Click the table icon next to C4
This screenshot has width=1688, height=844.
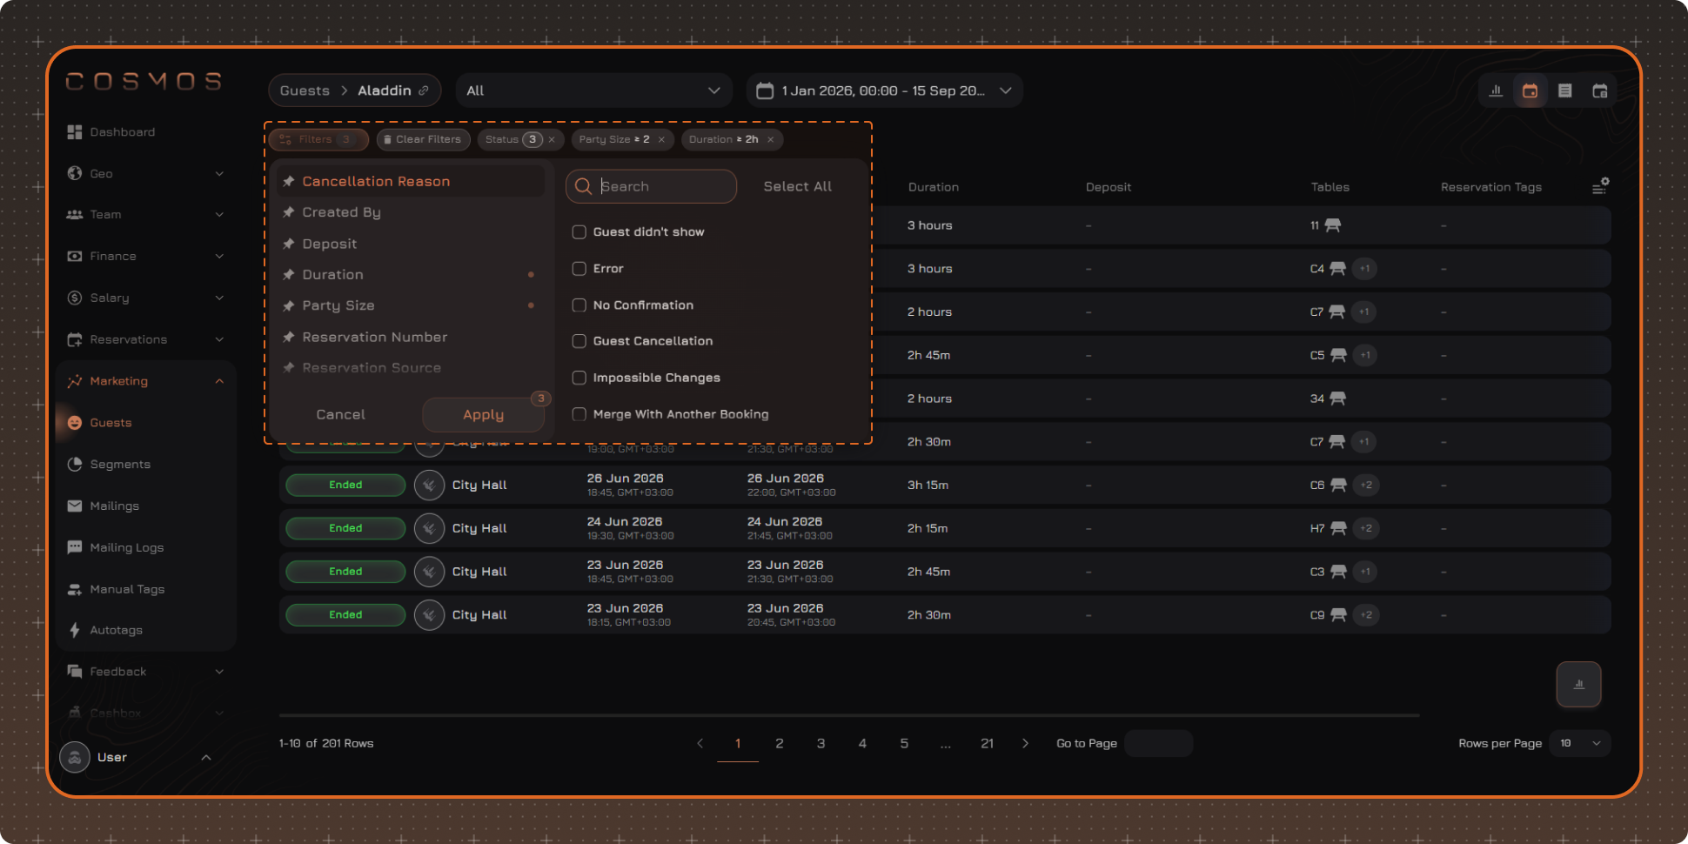[x=1337, y=269]
